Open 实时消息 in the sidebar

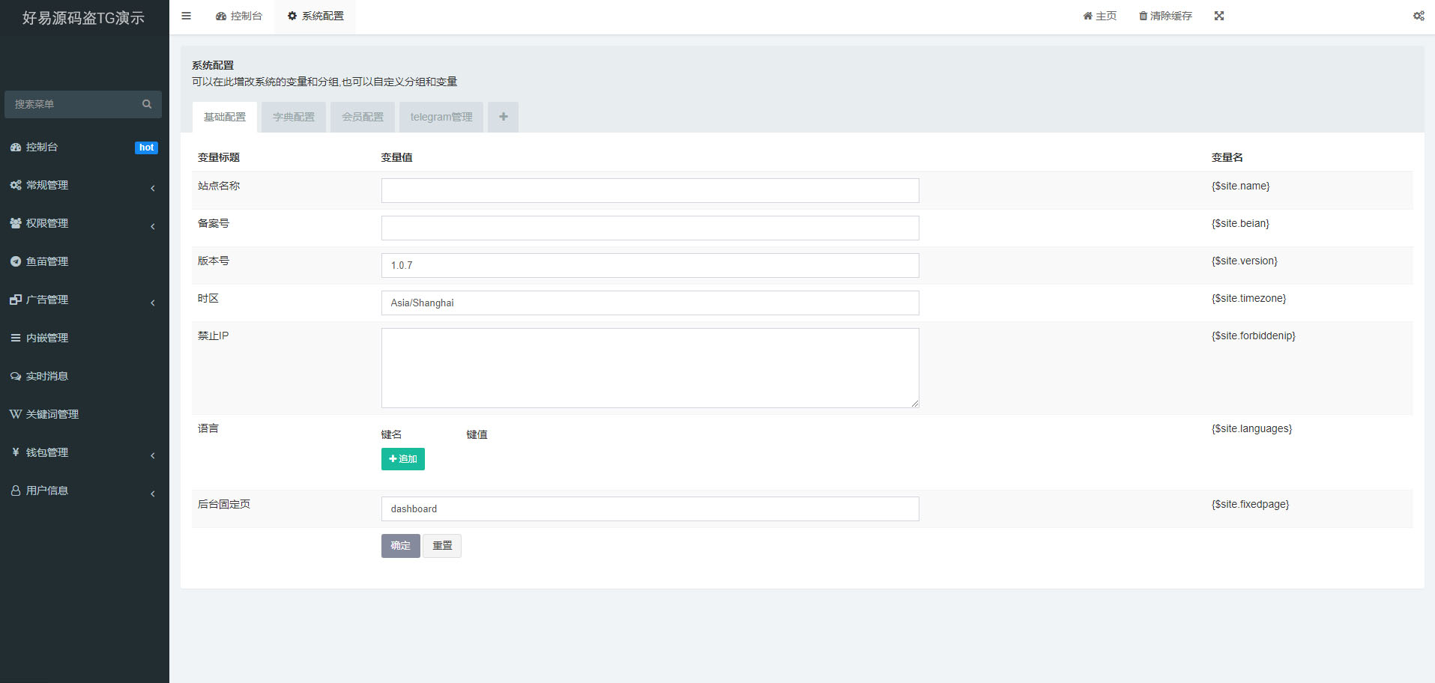[46, 376]
